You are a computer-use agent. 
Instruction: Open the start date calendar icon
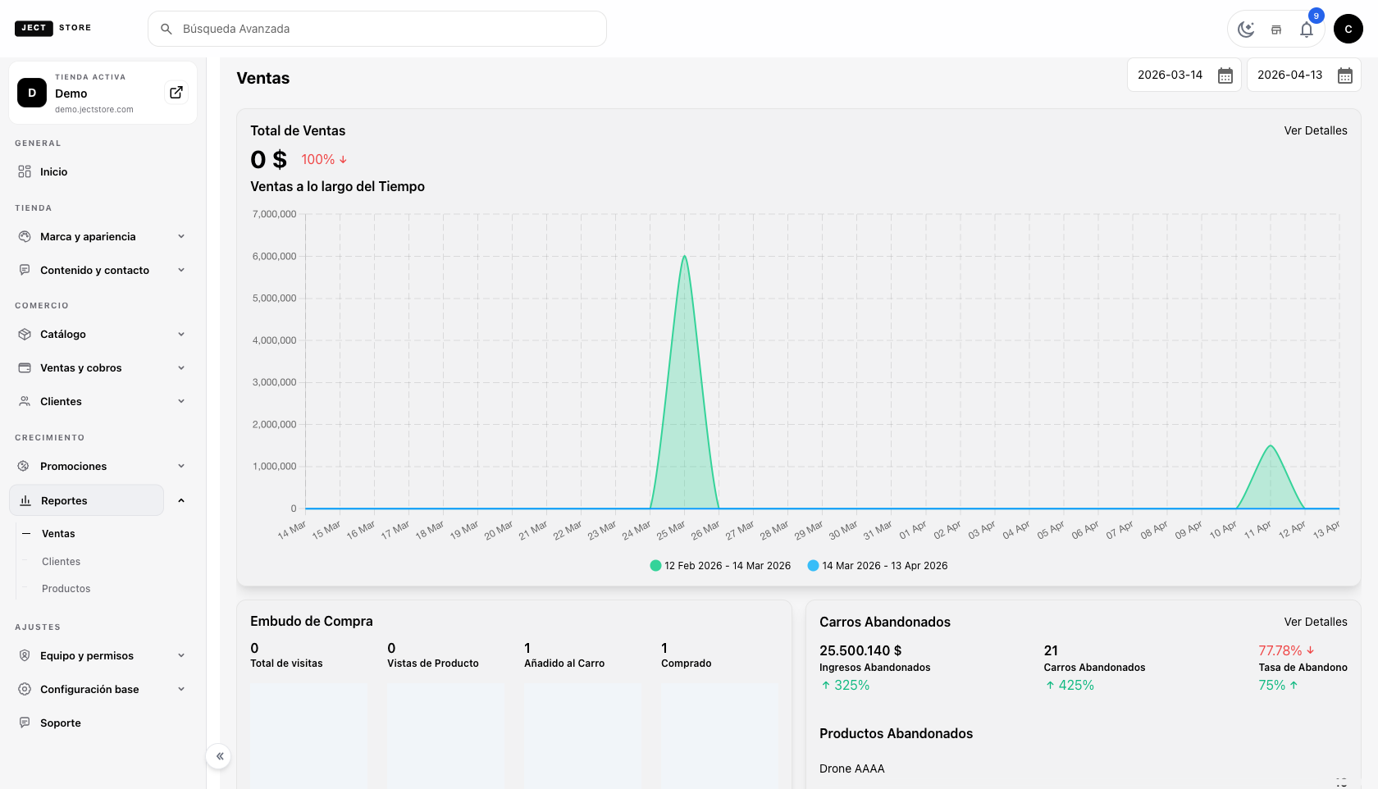1225,75
